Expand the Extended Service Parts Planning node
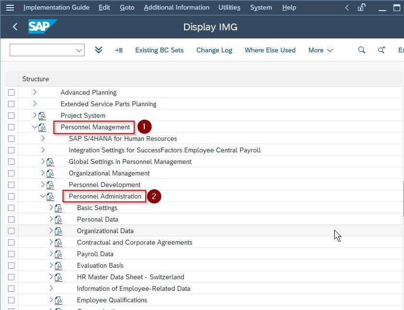Screen dimensions: 404x310 click(35, 103)
